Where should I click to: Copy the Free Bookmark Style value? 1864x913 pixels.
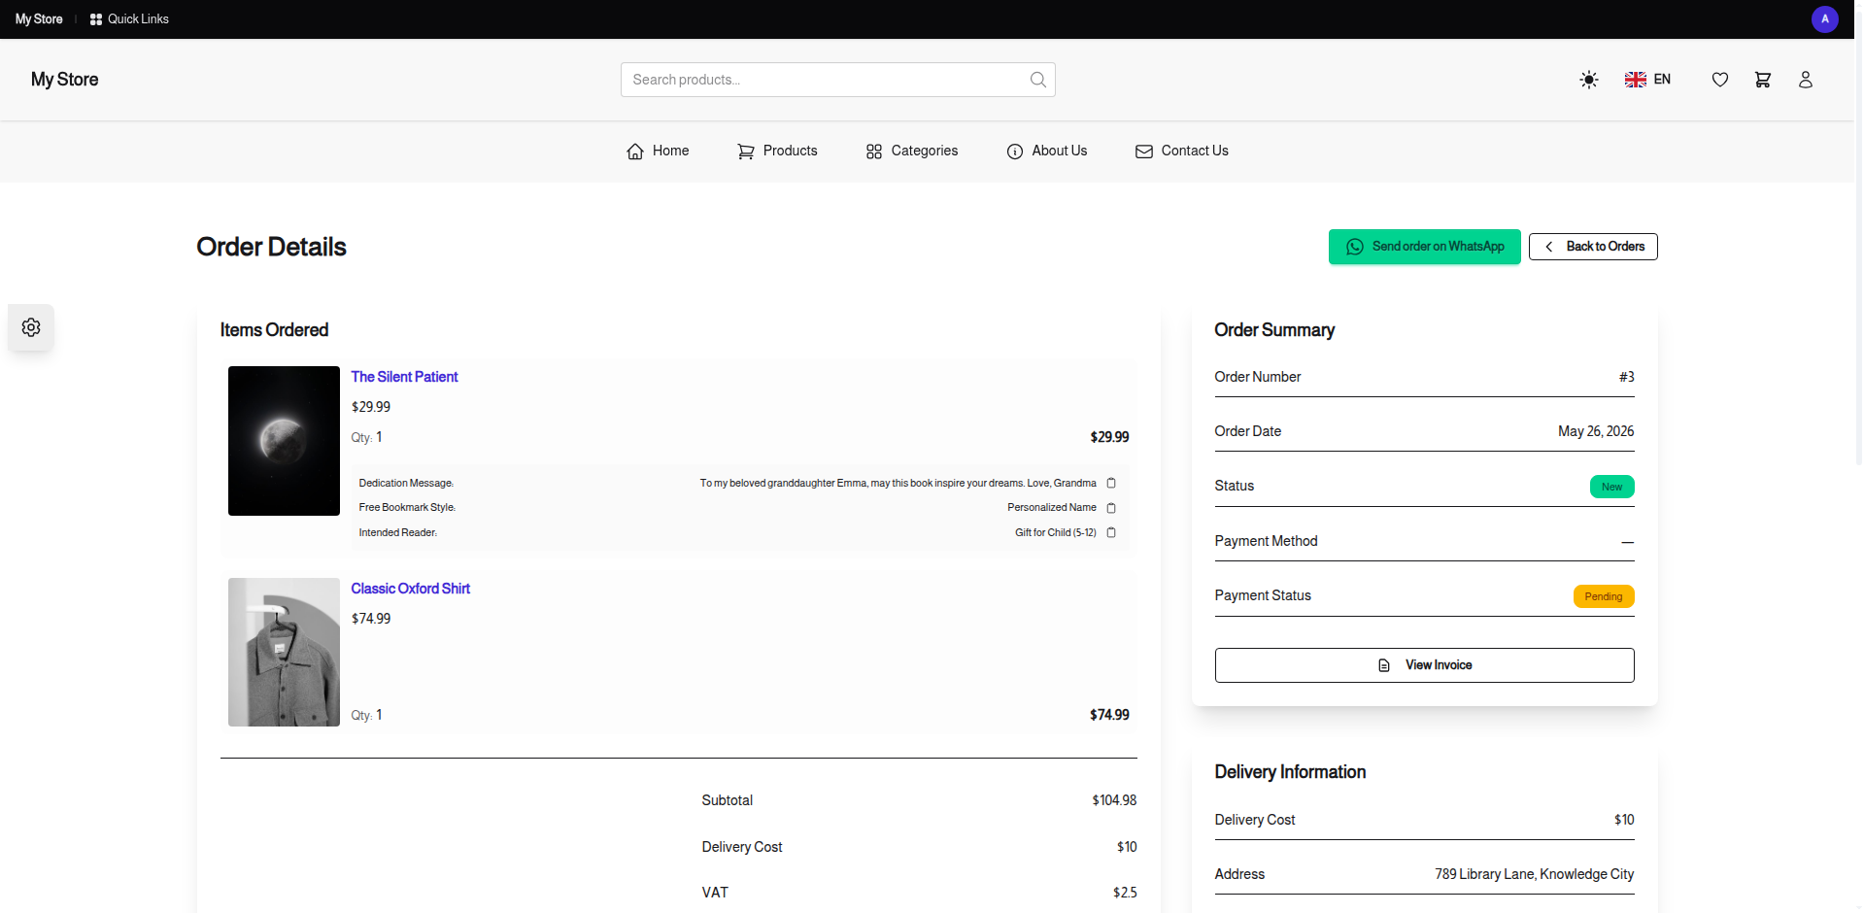tap(1111, 508)
